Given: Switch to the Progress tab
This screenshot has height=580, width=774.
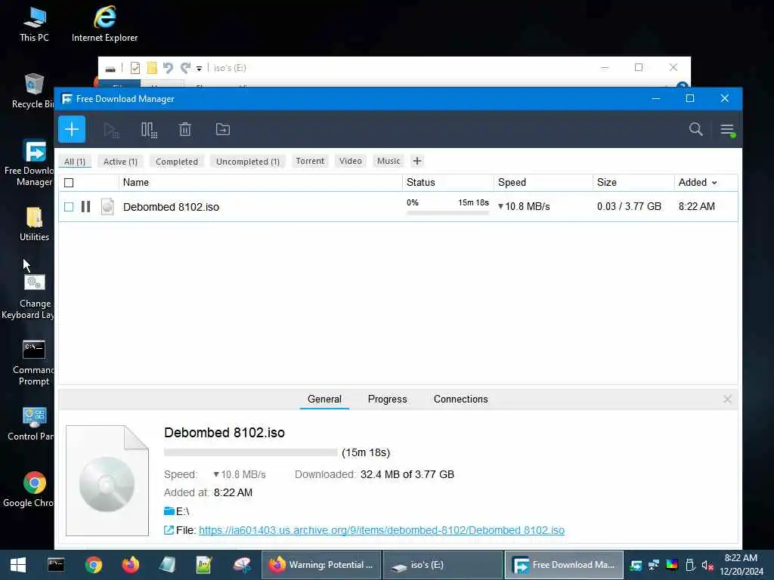Looking at the screenshot, I should click(388, 399).
